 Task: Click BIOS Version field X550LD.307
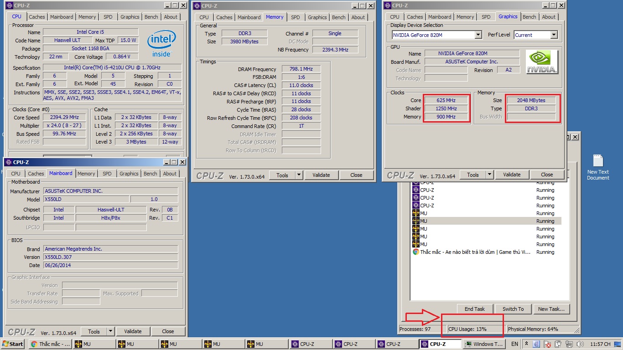tap(110, 257)
